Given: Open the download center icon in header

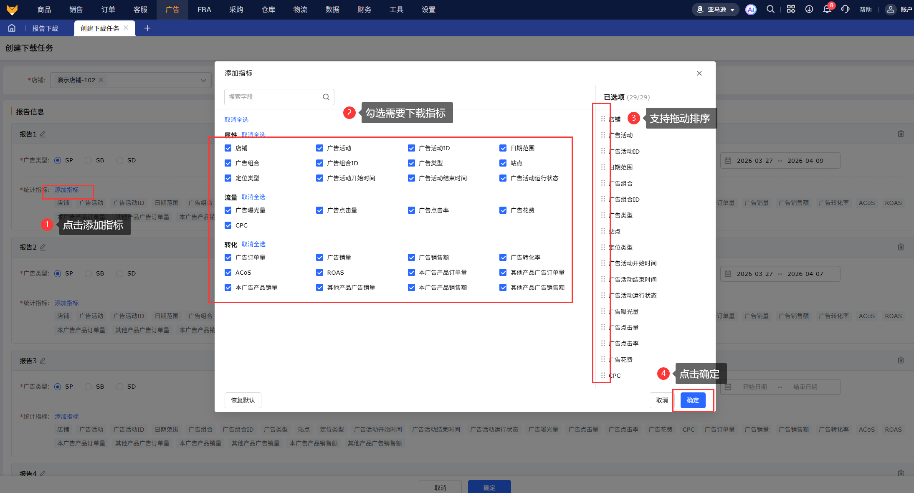Looking at the screenshot, I should (809, 9).
